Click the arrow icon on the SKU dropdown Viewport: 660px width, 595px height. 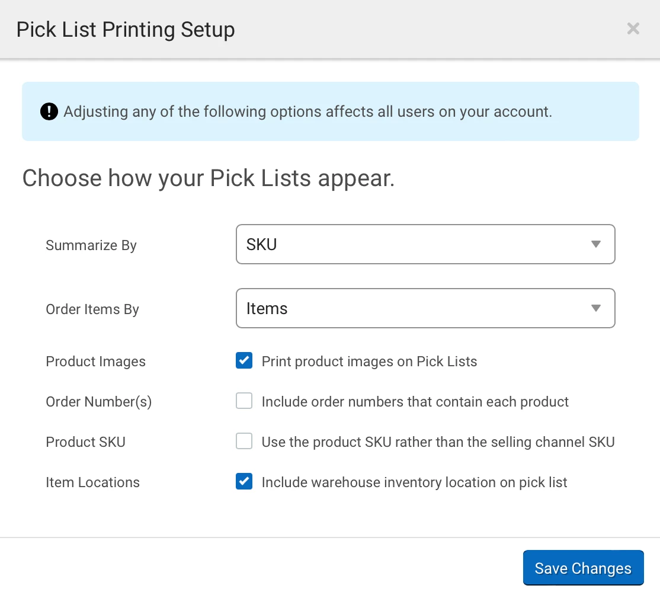tap(596, 244)
